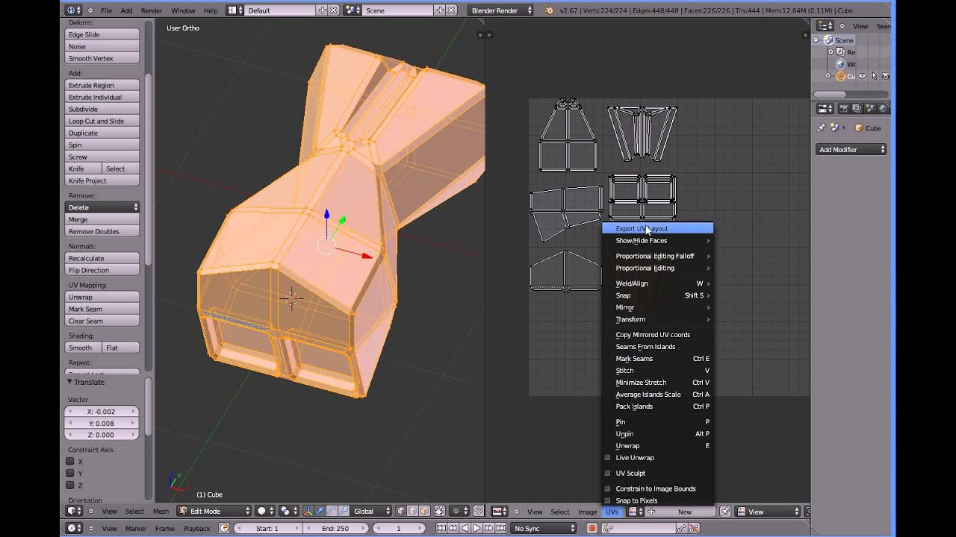This screenshot has width=956, height=537.
Task: Jump to the timeline end frame
Action: [x=500, y=528]
